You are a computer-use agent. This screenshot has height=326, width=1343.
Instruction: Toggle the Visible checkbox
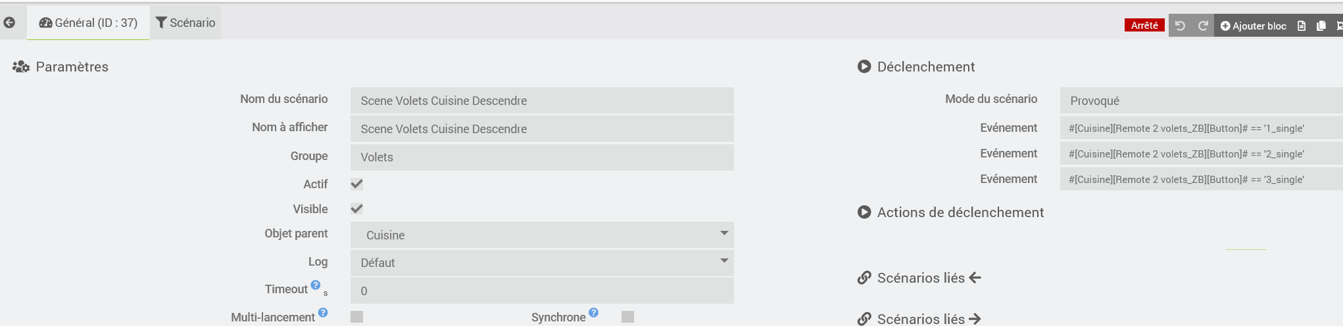click(357, 209)
